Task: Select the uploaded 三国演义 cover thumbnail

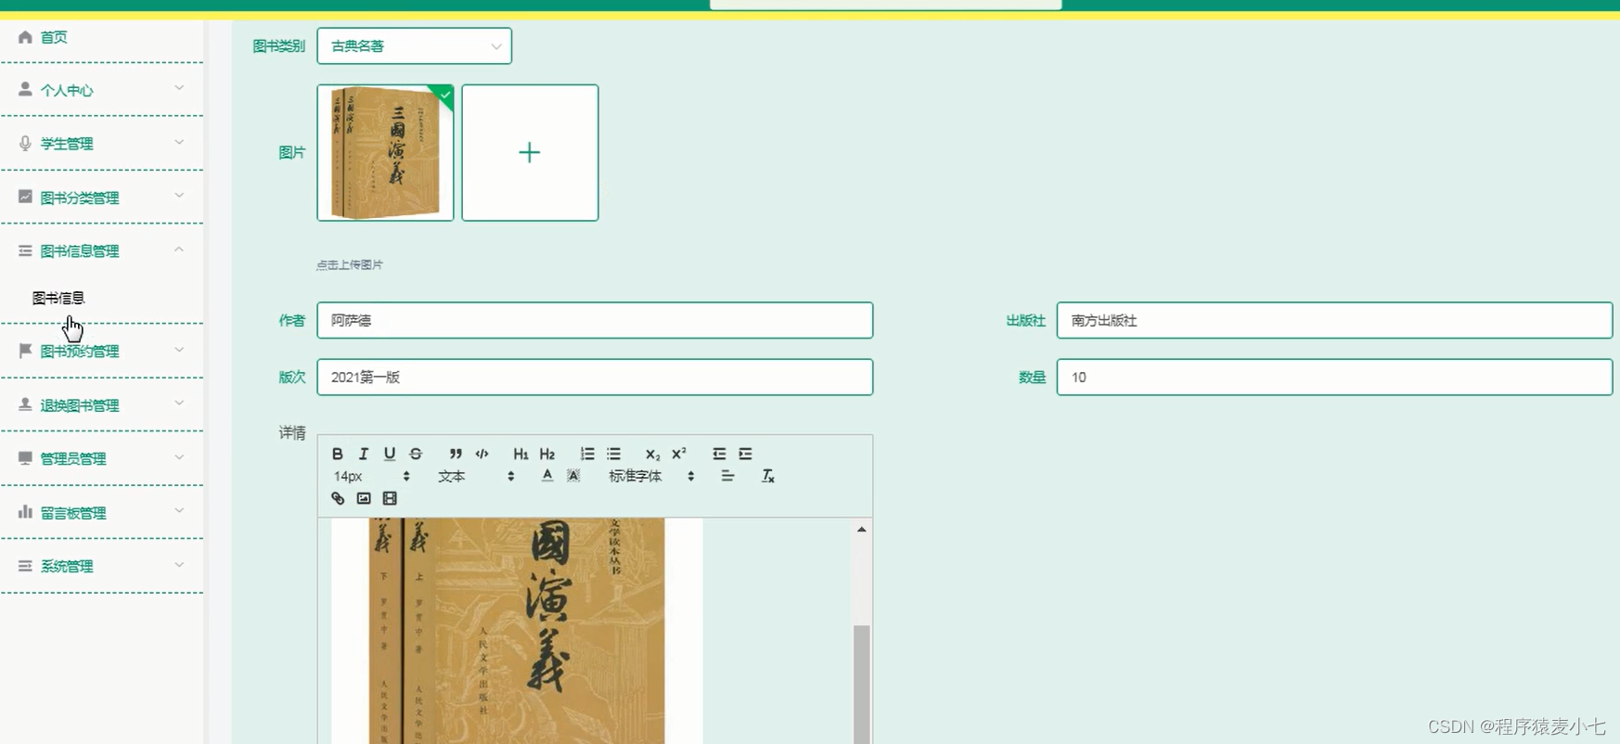Action: (x=385, y=152)
